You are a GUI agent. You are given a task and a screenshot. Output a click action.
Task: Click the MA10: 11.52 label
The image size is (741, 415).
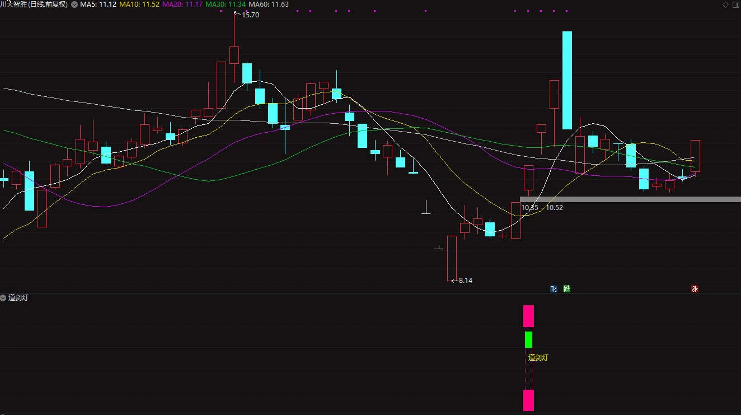coord(139,4)
